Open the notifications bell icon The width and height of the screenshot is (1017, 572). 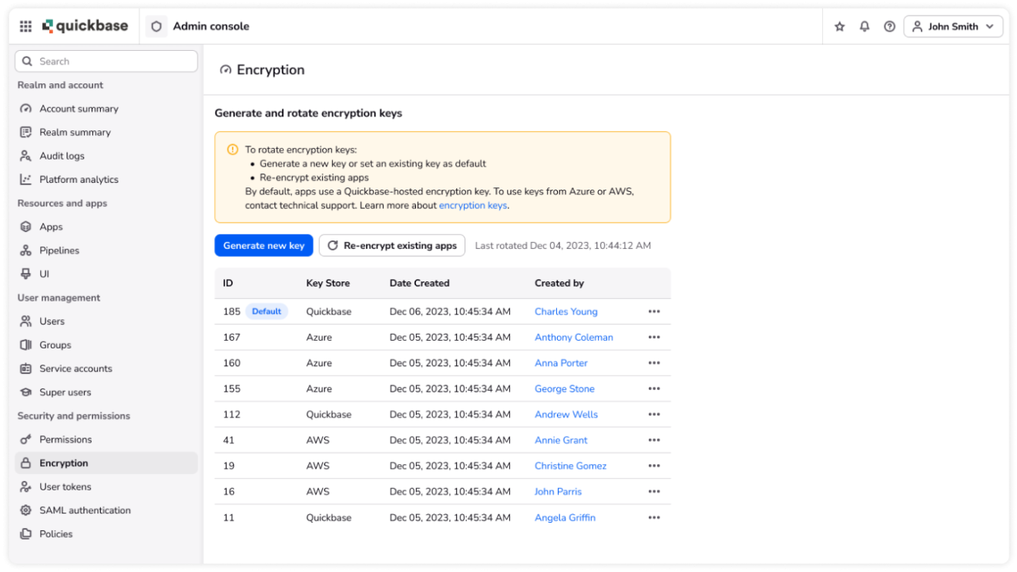[864, 25]
